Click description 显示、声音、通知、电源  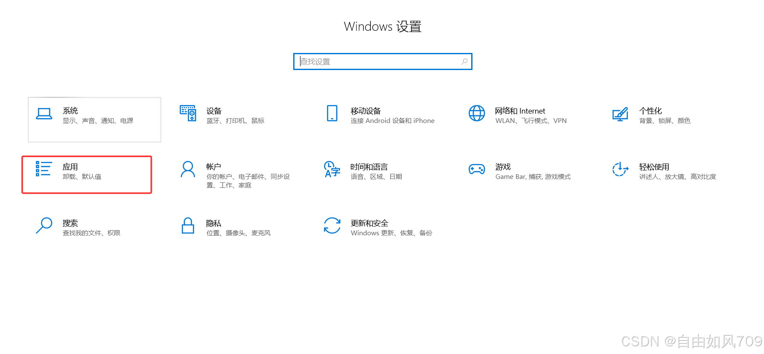[x=98, y=121]
